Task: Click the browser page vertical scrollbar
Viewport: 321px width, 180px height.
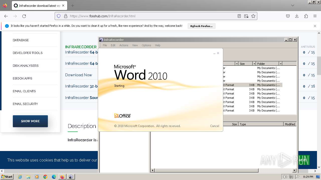Action: pyautogui.click(x=319, y=65)
